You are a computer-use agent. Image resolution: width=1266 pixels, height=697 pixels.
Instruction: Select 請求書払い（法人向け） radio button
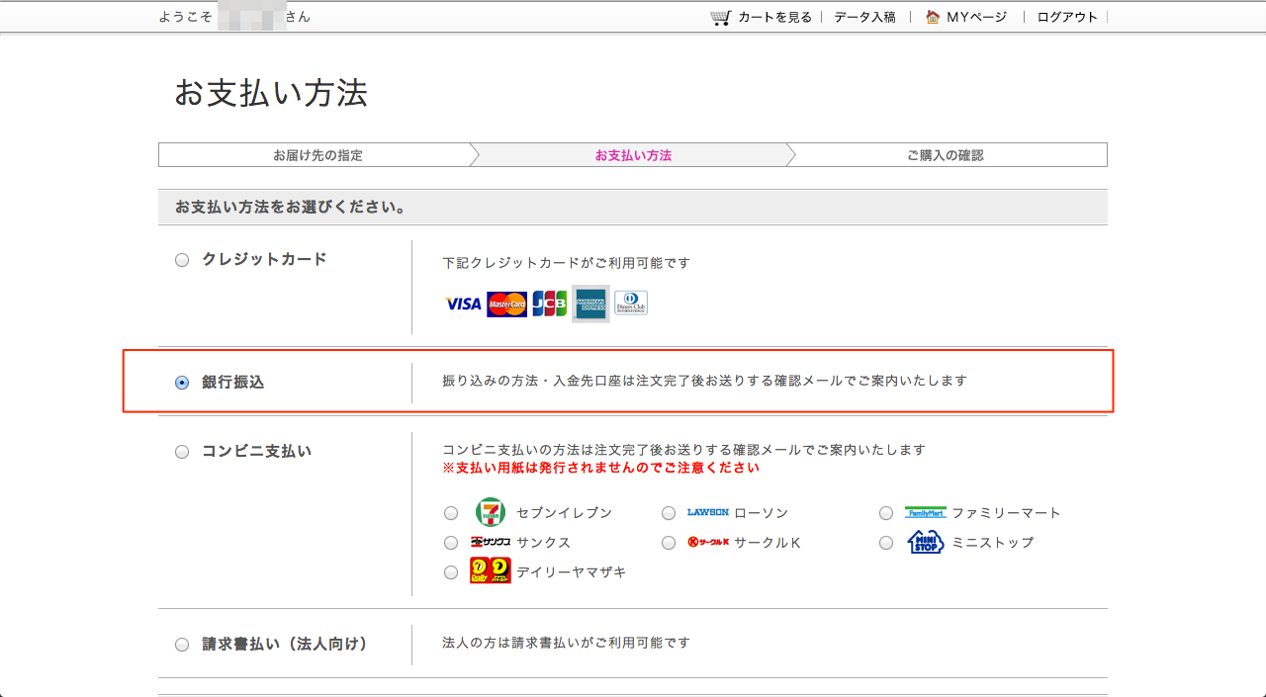click(x=182, y=645)
